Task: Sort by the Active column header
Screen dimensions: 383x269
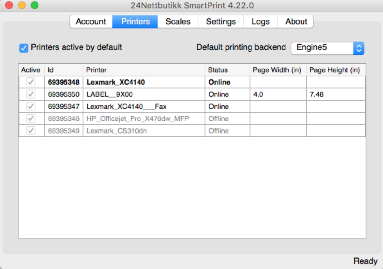Action: [31, 70]
